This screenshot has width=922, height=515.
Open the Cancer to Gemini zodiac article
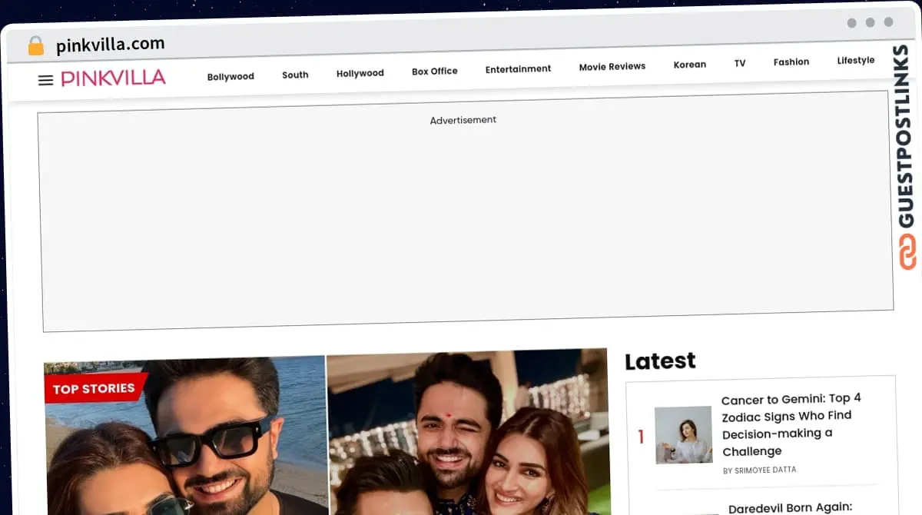pos(791,425)
